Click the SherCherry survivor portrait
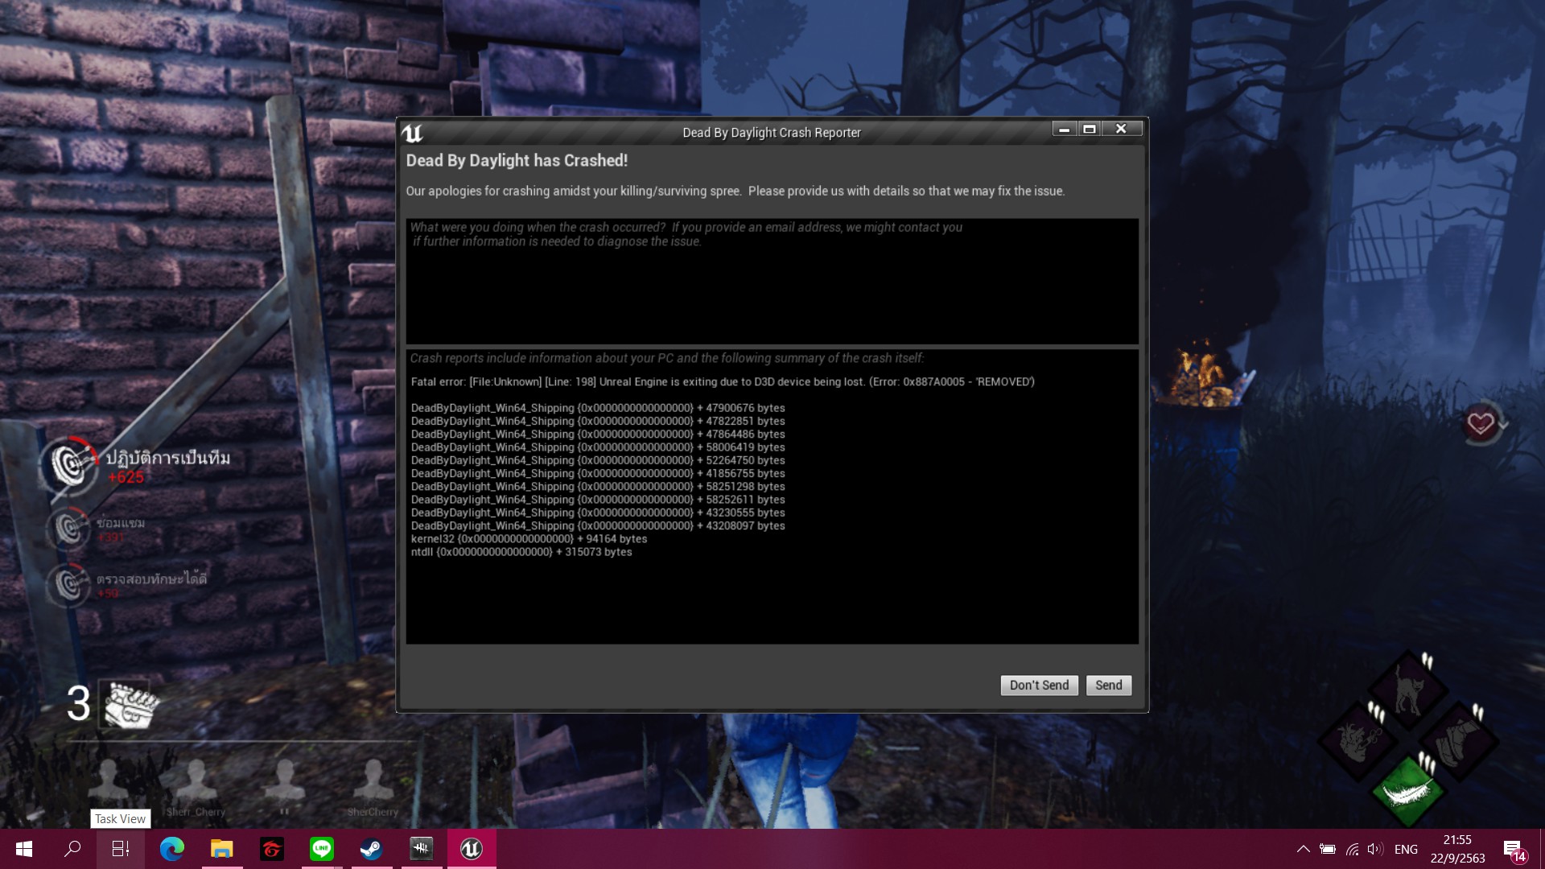 pyautogui.click(x=373, y=780)
